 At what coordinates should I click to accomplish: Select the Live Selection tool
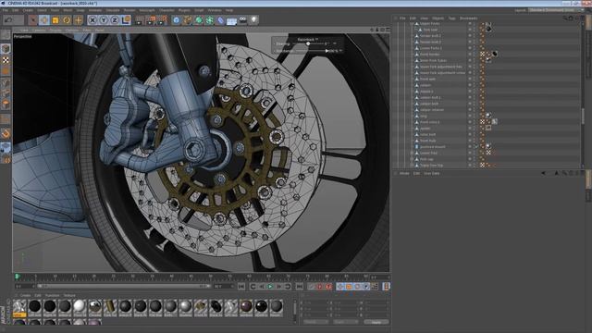tap(33, 19)
